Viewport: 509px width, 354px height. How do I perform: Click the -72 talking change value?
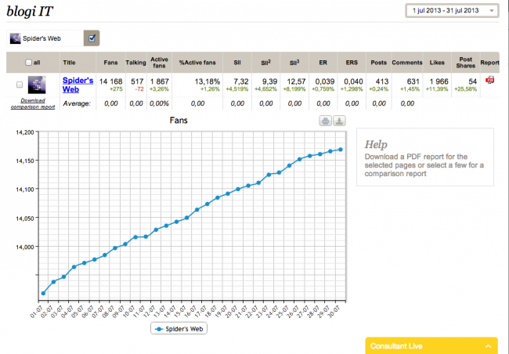(x=139, y=89)
